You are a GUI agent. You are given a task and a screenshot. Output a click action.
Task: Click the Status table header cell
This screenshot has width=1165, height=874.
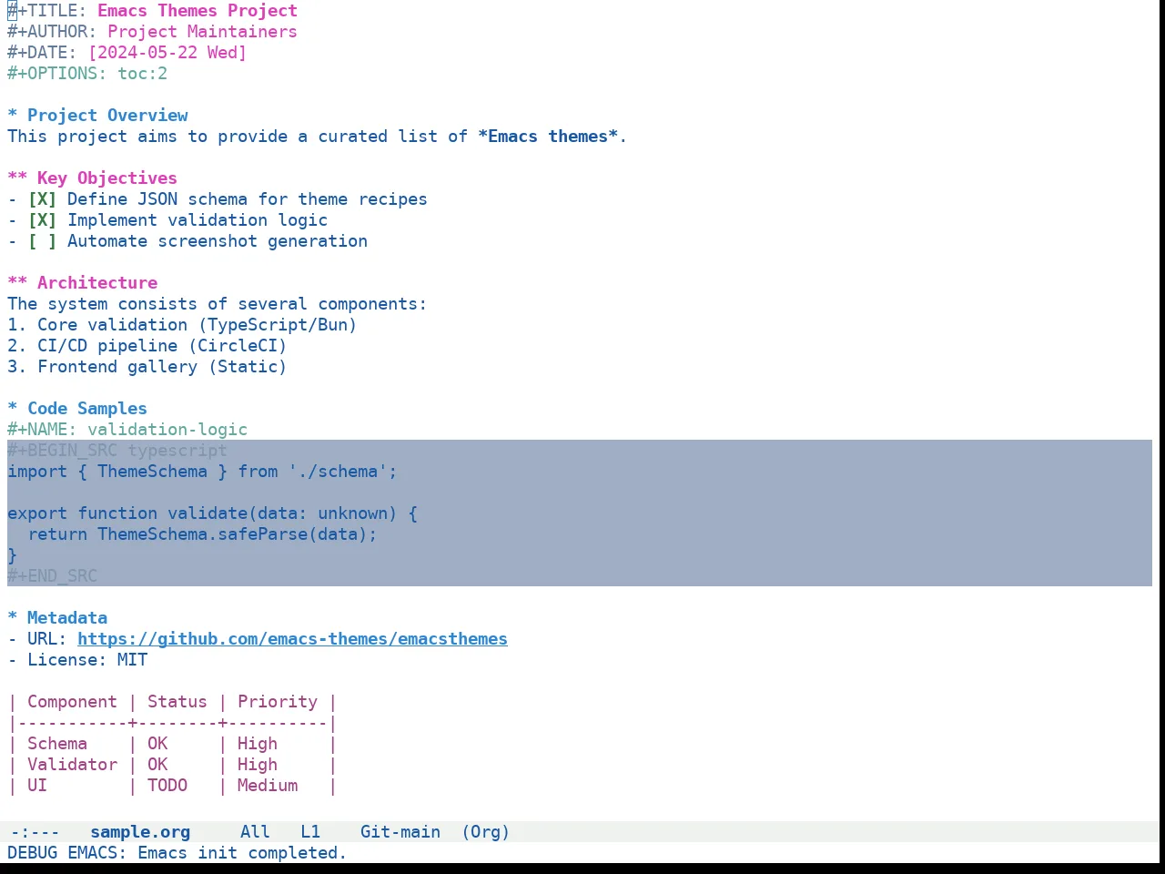coord(177,702)
